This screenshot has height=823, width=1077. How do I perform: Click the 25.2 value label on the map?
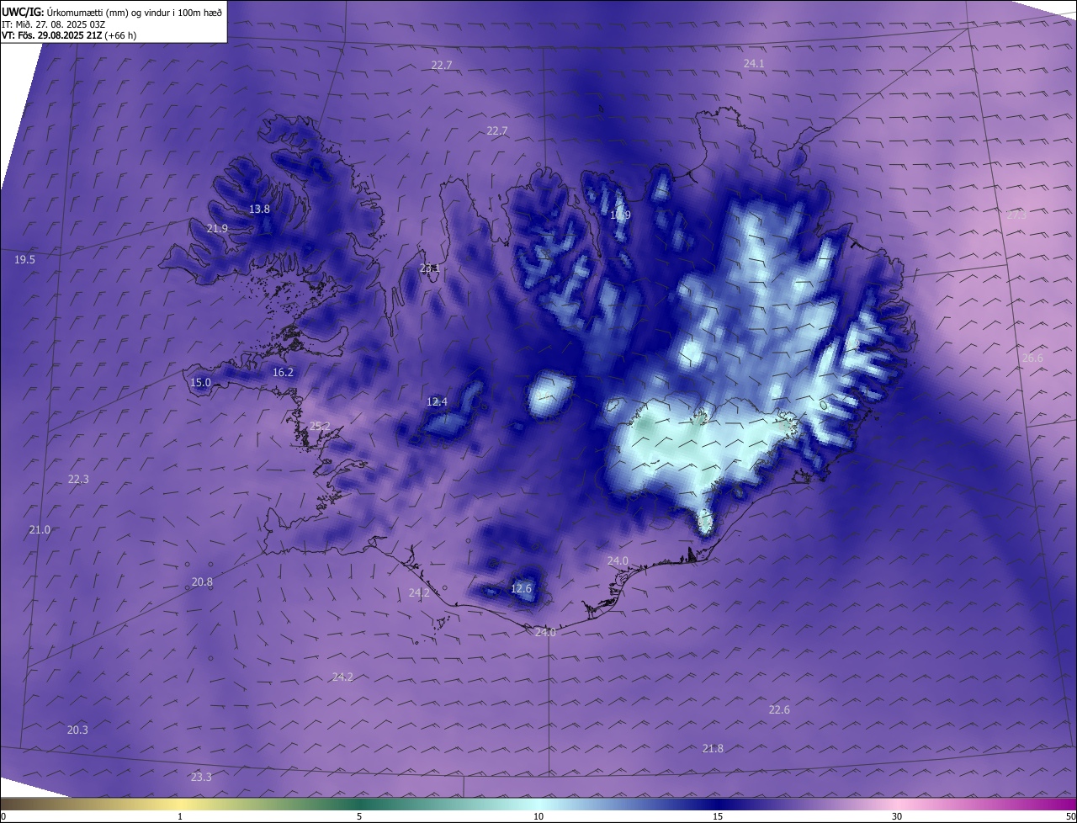[x=320, y=427]
